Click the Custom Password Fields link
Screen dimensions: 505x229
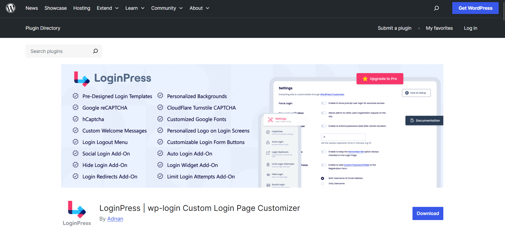coord(356,165)
